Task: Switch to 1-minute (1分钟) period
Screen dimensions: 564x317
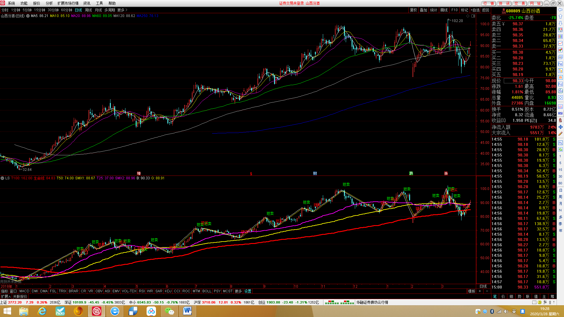Action: [16, 10]
